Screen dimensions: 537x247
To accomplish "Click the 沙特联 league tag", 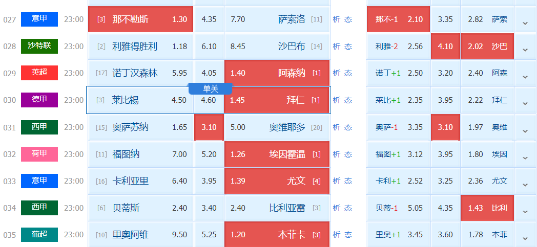I will 39,46.
